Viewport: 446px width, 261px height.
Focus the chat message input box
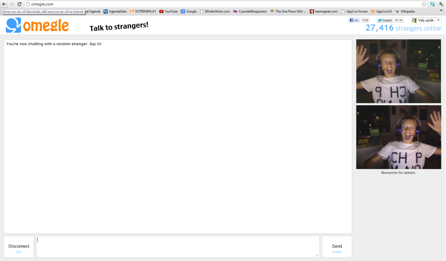(177, 246)
